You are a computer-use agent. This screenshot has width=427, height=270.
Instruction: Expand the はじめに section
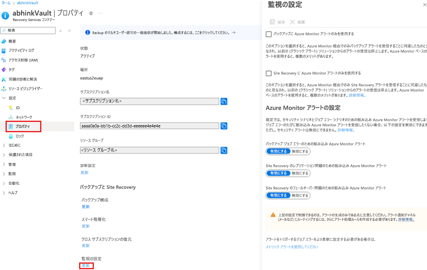(x=4, y=145)
